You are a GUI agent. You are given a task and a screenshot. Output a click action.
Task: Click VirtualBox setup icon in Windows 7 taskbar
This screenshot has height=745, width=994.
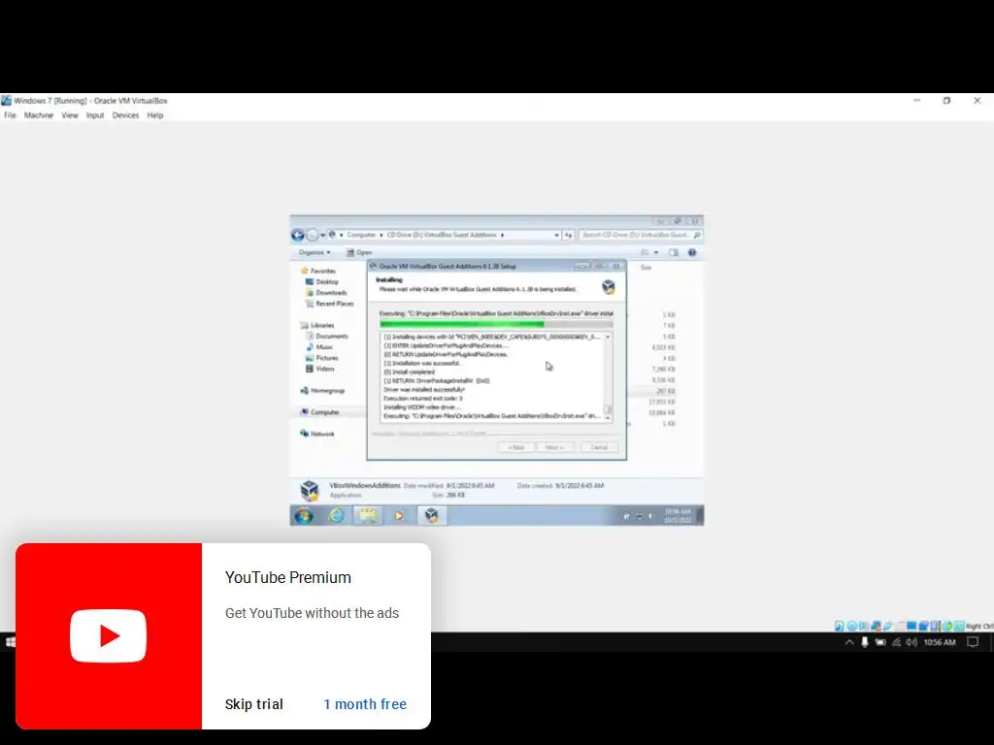coord(432,516)
